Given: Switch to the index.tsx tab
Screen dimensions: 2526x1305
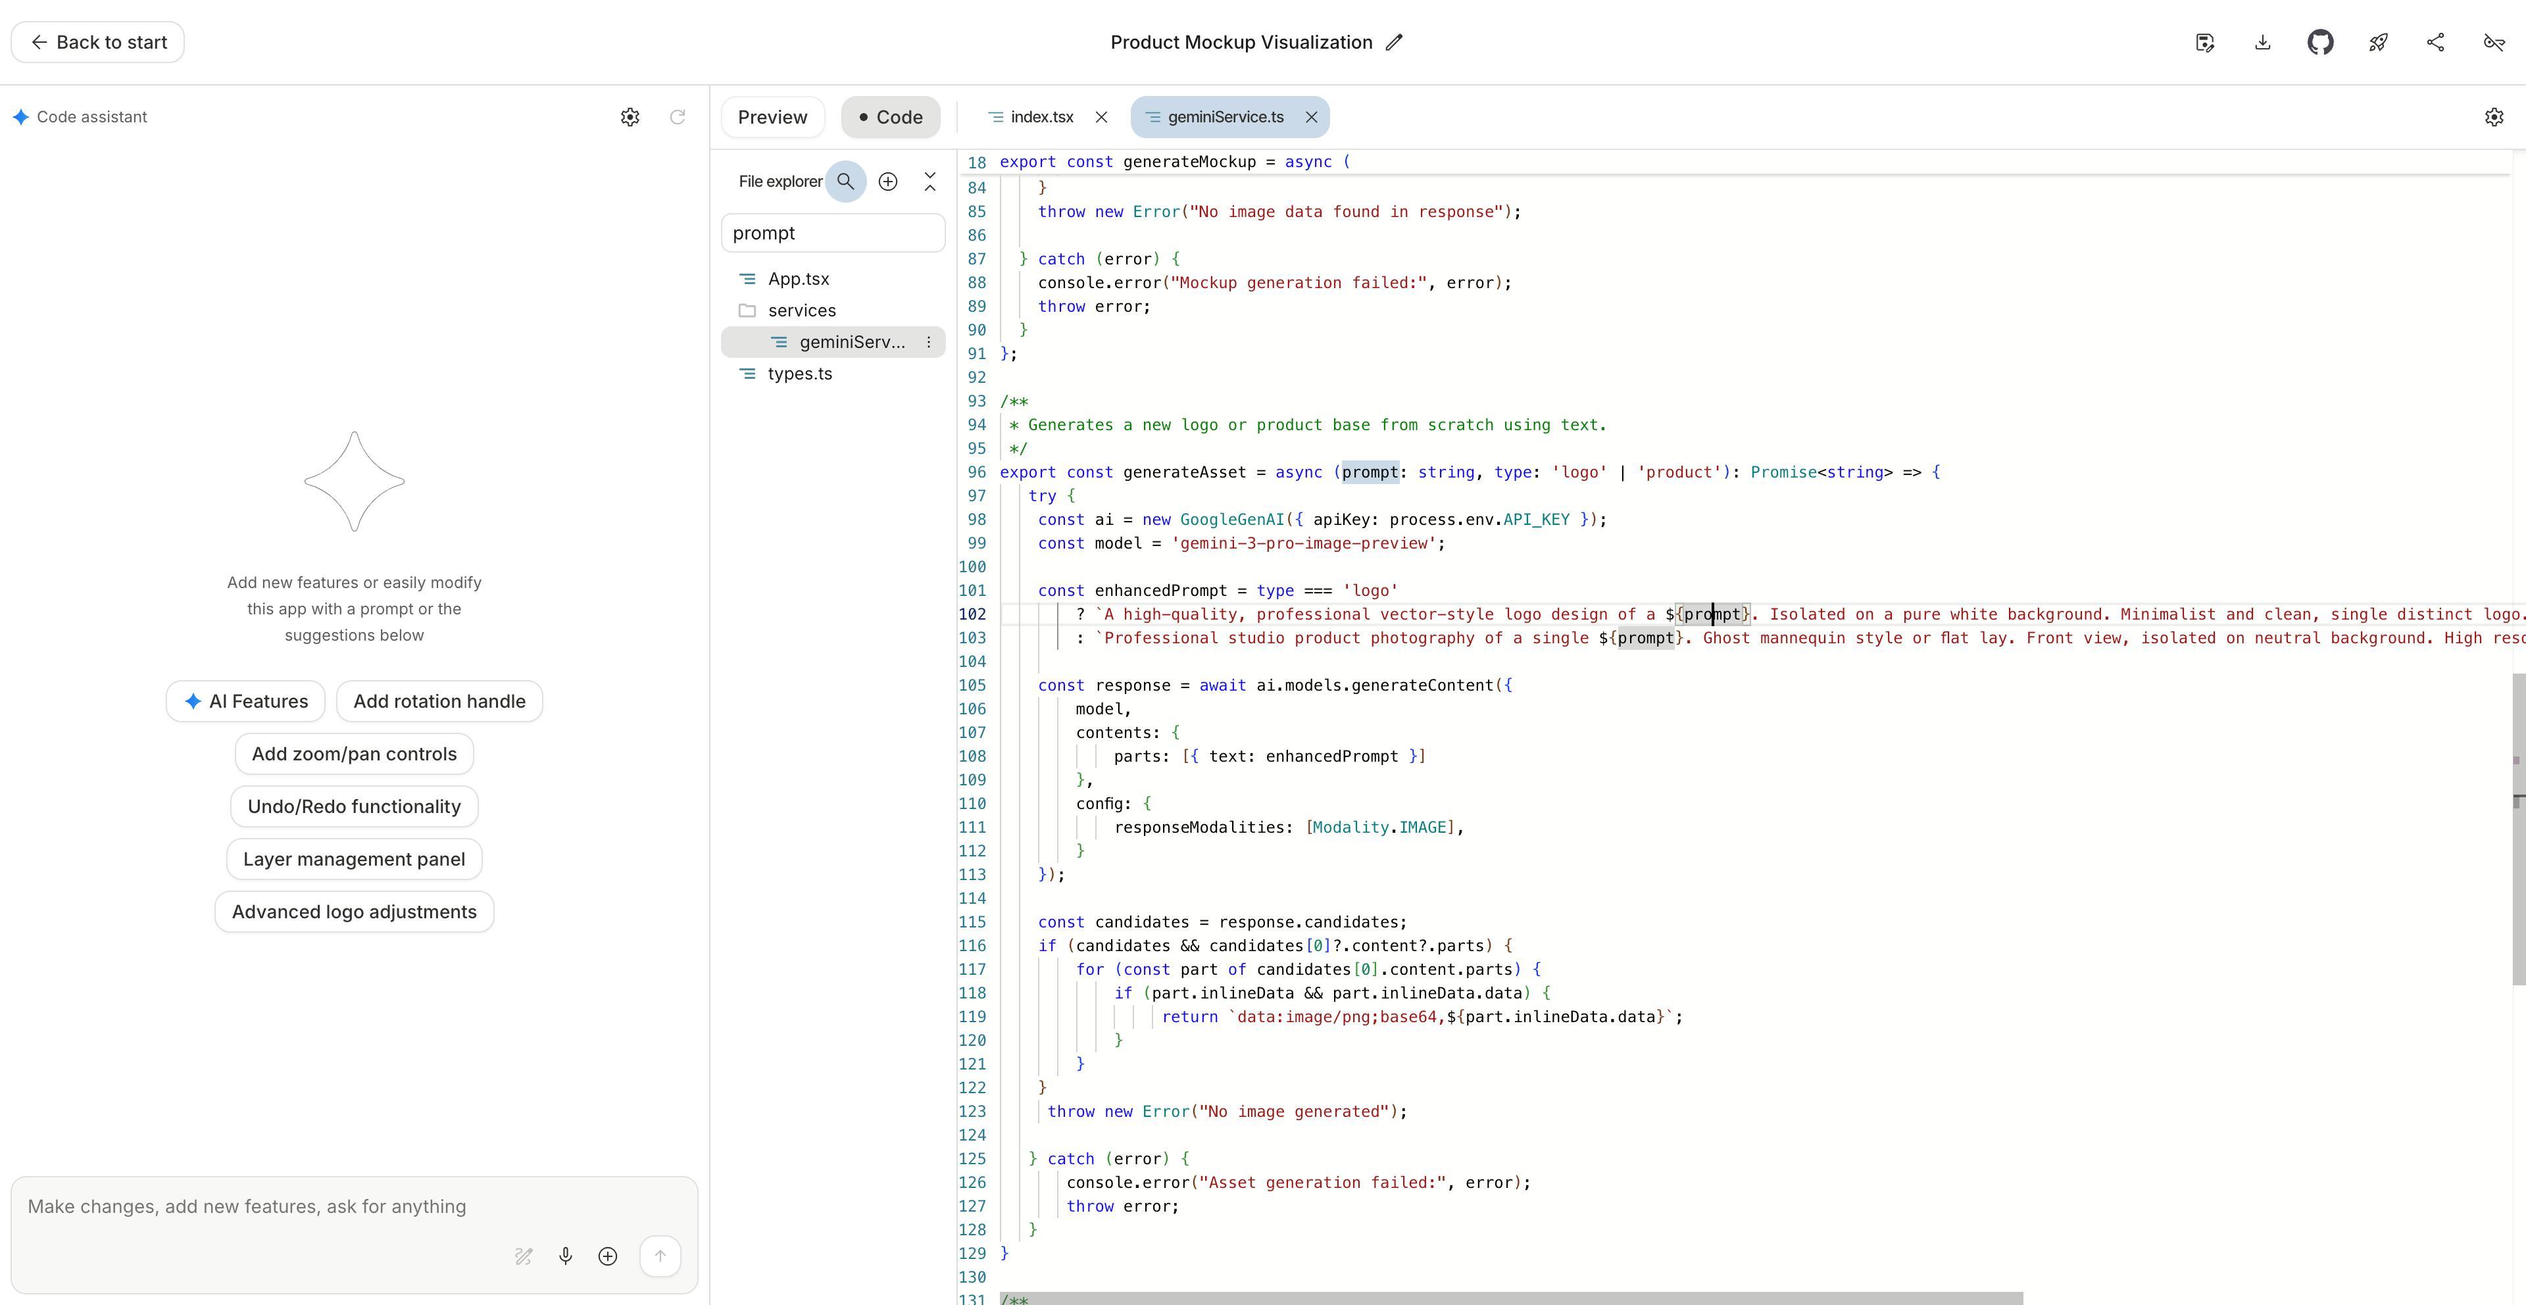Looking at the screenshot, I should tap(1041, 116).
